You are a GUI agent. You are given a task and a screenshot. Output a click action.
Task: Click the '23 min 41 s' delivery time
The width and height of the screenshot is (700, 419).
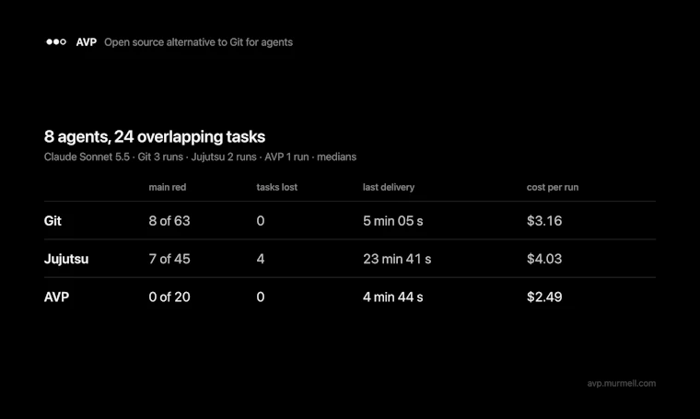[397, 259]
